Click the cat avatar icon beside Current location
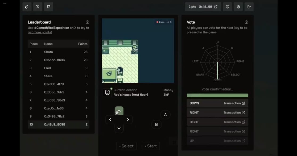The height and width of the screenshot is (156, 297). (107, 92)
